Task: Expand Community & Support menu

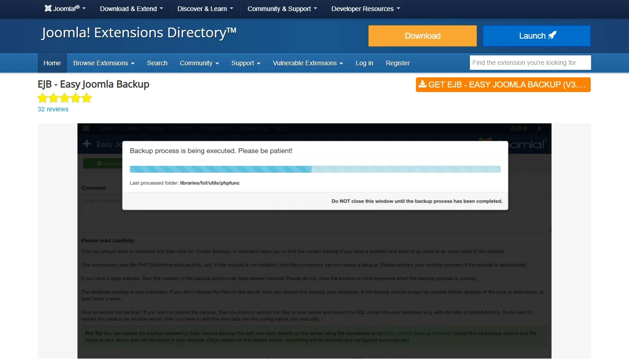Action: coord(282,9)
